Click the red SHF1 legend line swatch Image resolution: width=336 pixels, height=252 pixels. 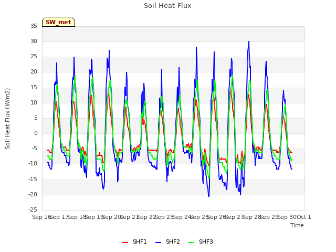coord(125,242)
